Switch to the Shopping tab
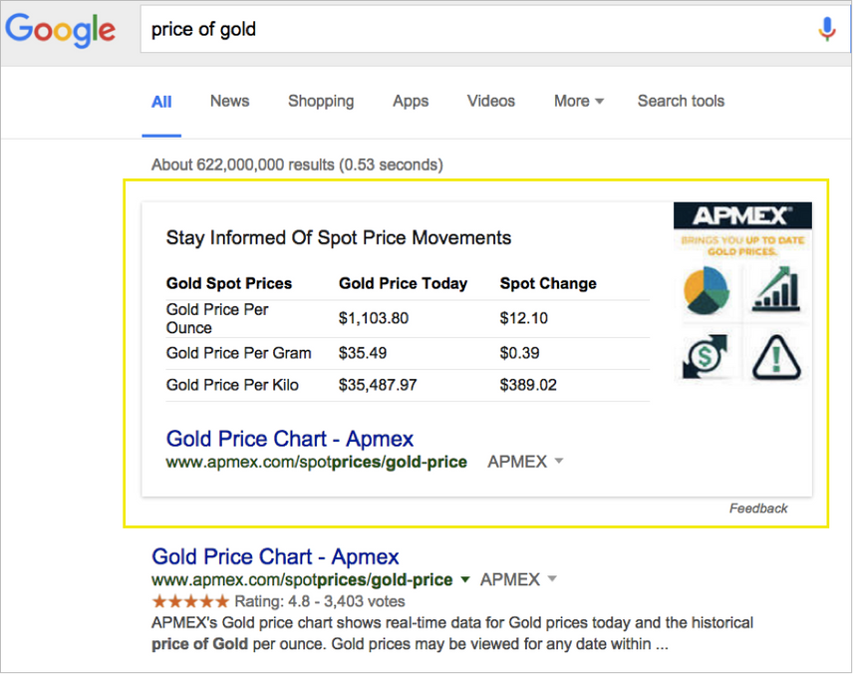 [321, 101]
